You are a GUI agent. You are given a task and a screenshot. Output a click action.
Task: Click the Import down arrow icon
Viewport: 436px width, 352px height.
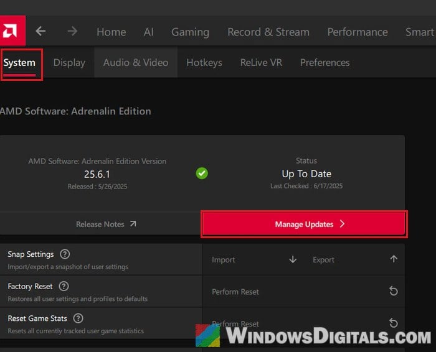293,259
